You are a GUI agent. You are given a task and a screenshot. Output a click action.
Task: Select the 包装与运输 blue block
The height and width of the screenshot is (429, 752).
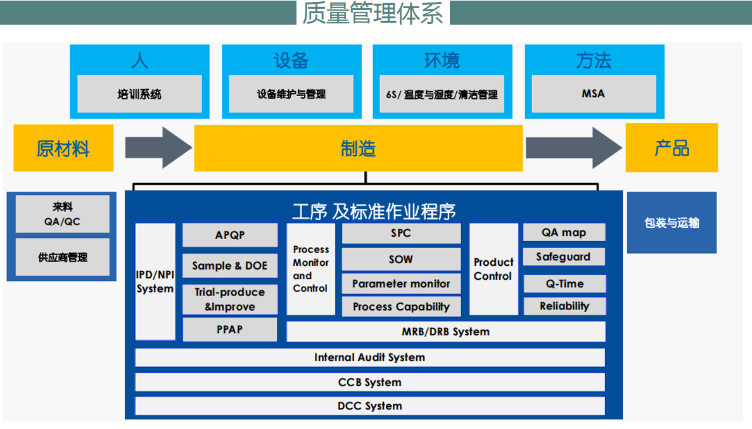tap(672, 223)
